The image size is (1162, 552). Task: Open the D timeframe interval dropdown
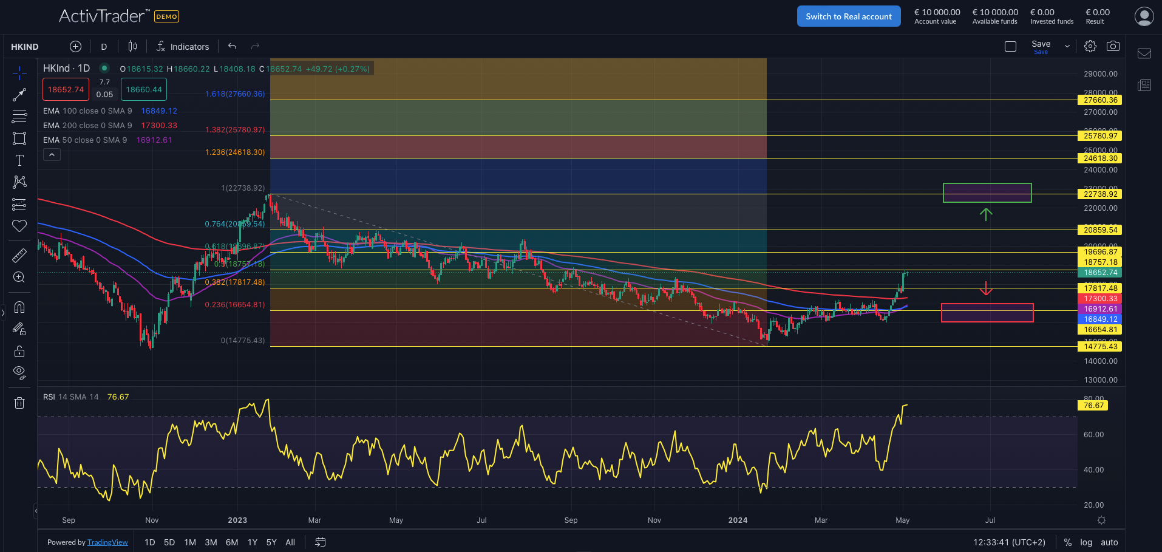point(104,47)
